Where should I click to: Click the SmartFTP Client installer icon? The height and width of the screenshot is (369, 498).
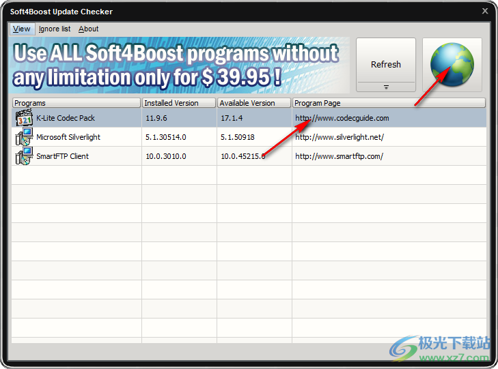(24, 156)
